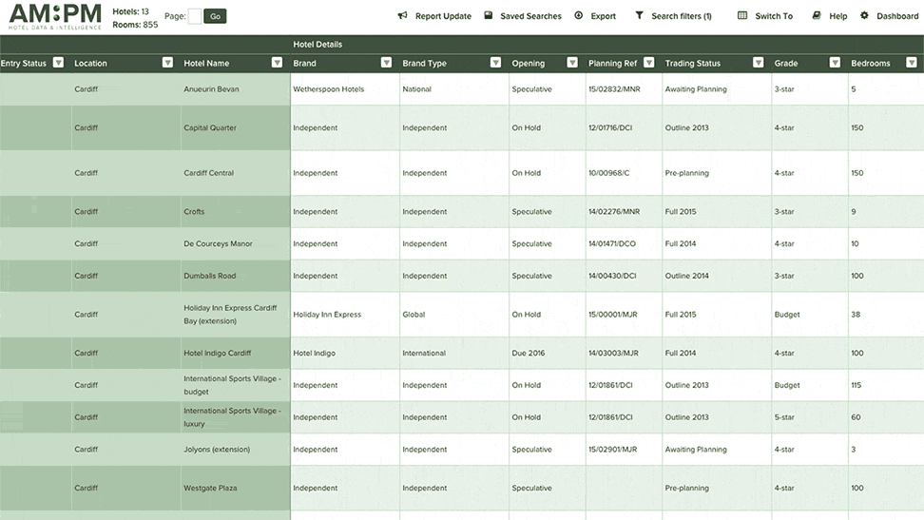
Task: Open the Location column filter dropdown
Action: [167, 63]
